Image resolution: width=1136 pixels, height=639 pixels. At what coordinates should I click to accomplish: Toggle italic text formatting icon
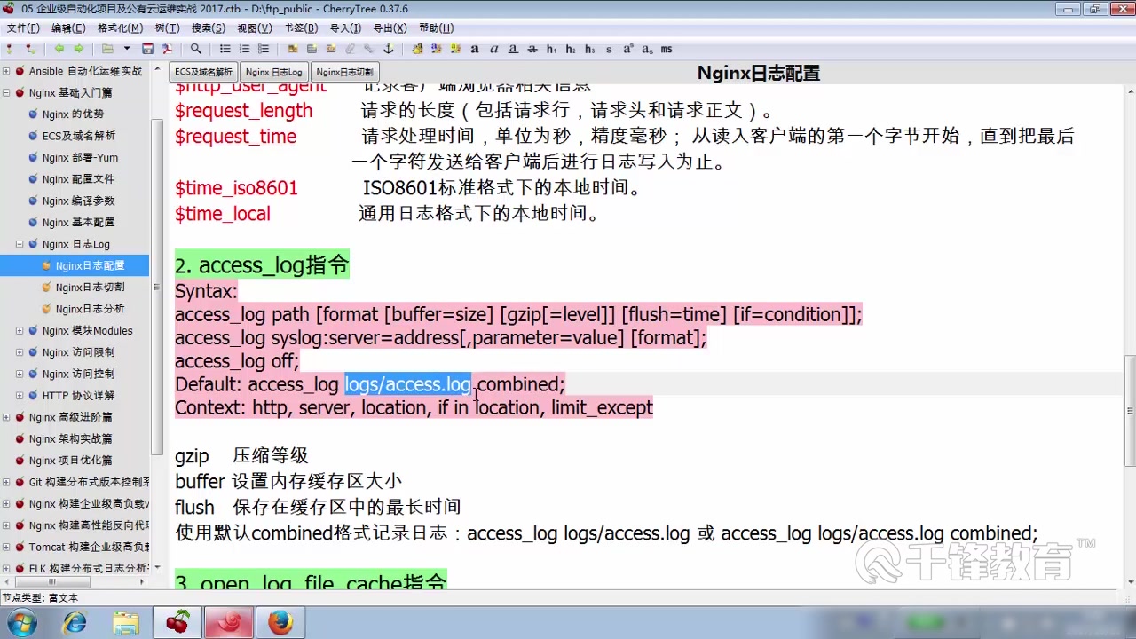[x=494, y=49]
